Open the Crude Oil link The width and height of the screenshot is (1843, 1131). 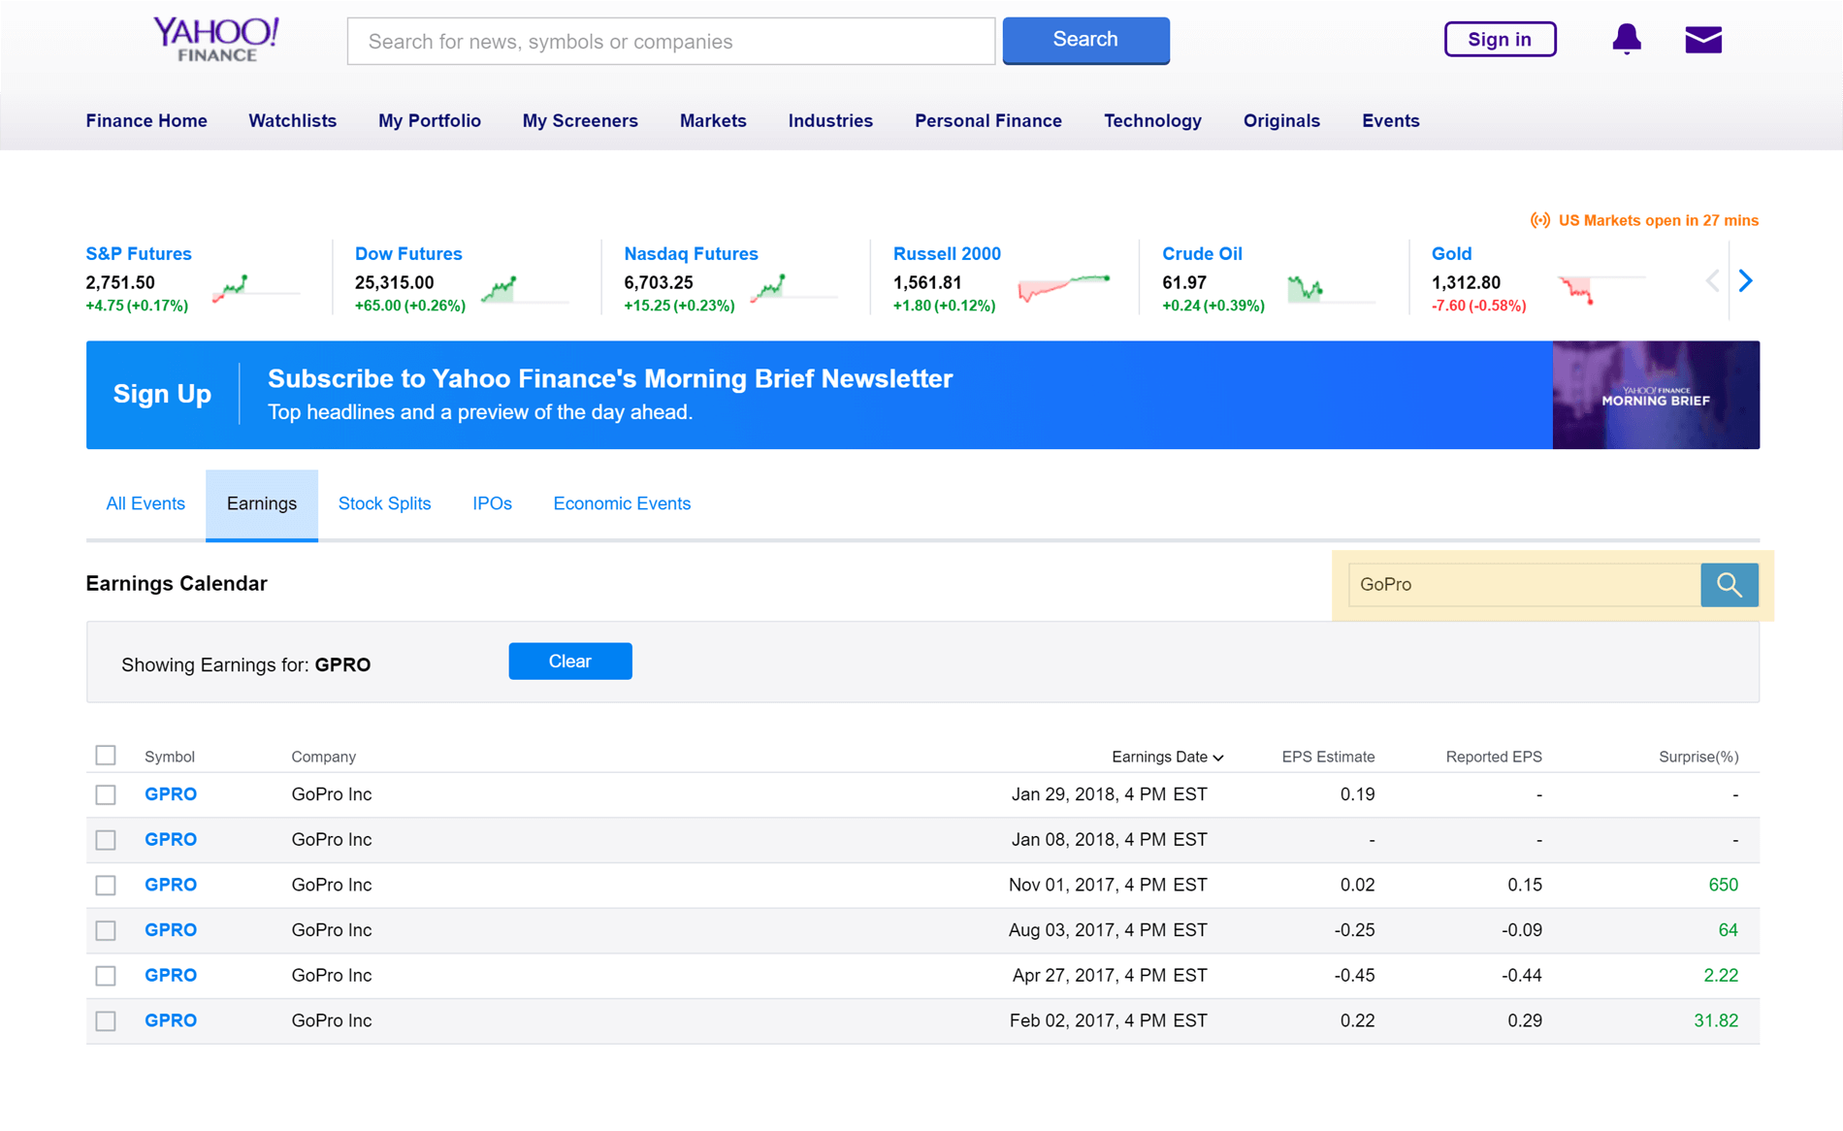[x=1202, y=254]
